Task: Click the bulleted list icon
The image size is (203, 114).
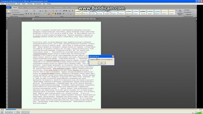Action: (53, 11)
